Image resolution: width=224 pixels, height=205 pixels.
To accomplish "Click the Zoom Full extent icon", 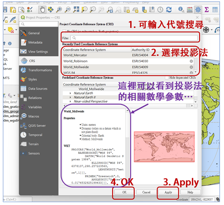I will pyautogui.click(x=76, y=9).
